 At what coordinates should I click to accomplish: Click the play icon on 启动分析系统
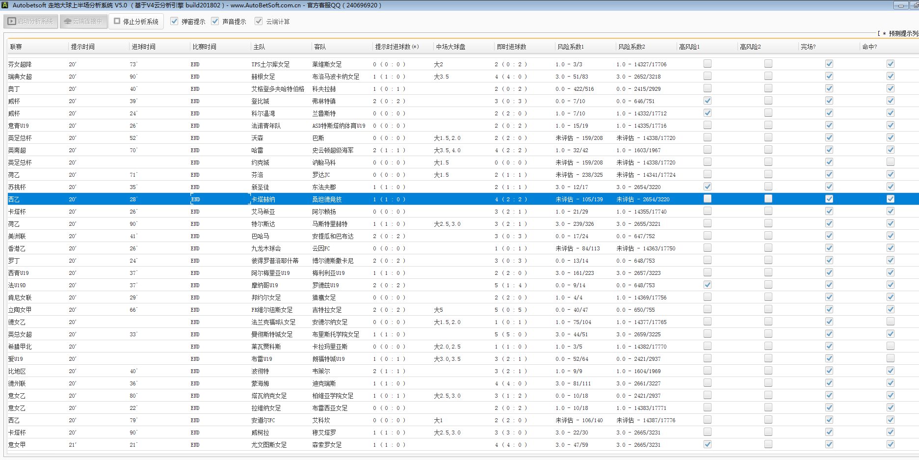click(12, 22)
